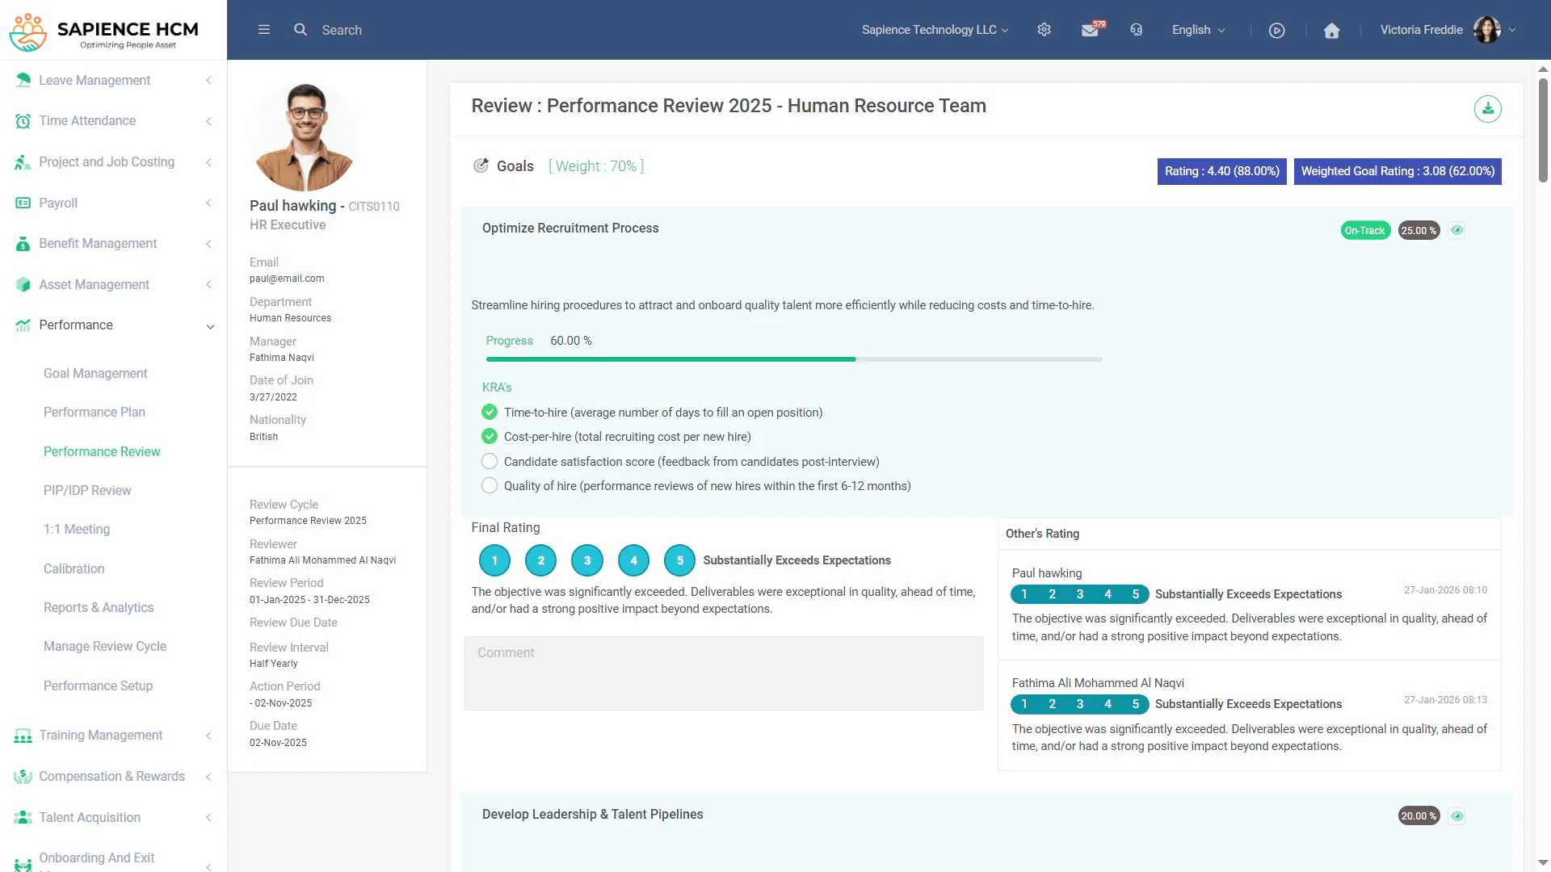
Task: Open Reports & Analytics submenu item
Action: tap(99, 607)
